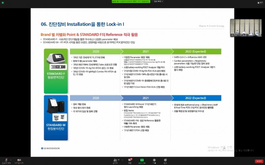Click the blue 2020 timeline header
The image size is (265, 165).
96,98
